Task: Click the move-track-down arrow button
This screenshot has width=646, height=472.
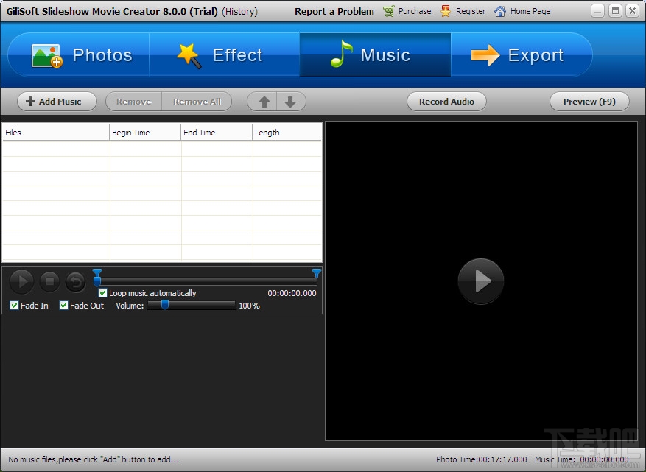Action: [290, 101]
